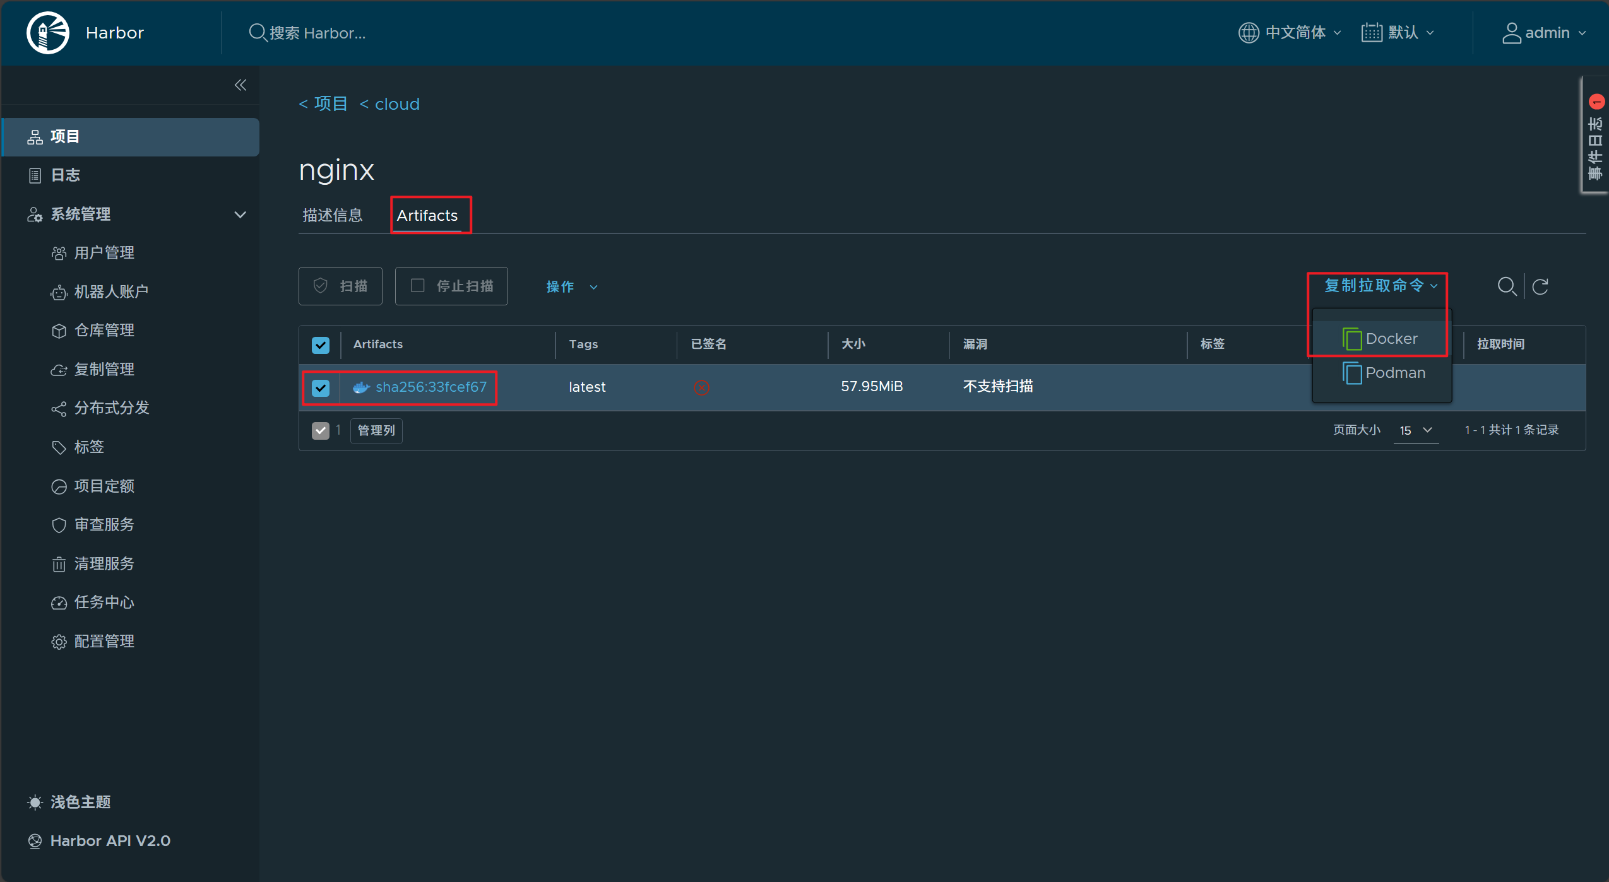Image resolution: width=1609 pixels, height=882 pixels.
Task: Open 用户管理 in the sidebar
Action: pos(104,252)
